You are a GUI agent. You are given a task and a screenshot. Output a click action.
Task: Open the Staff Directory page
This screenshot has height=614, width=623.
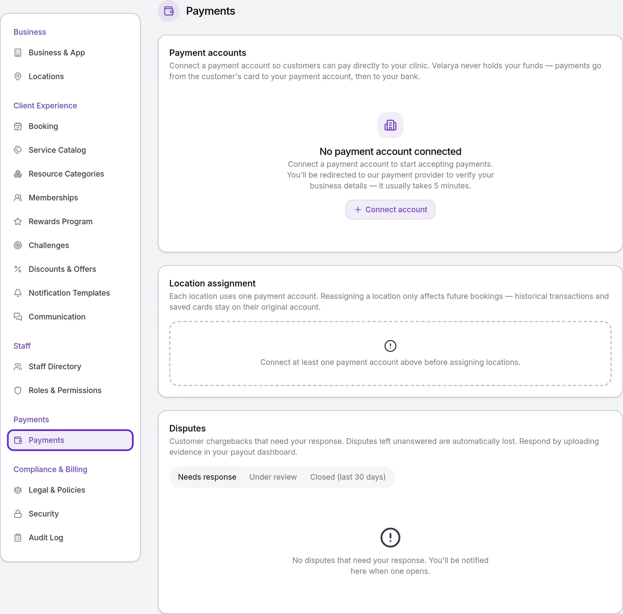tap(70, 367)
